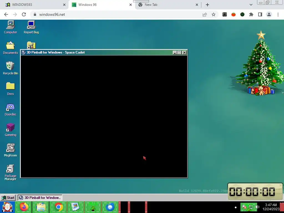This screenshot has width=284, height=213.
Task: Open the Documents folder on desktop
Action: tap(10, 48)
